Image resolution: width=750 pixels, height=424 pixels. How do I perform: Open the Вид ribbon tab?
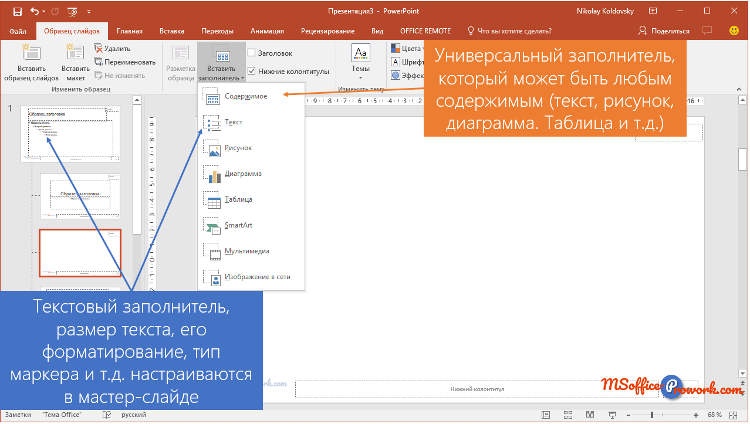377,31
